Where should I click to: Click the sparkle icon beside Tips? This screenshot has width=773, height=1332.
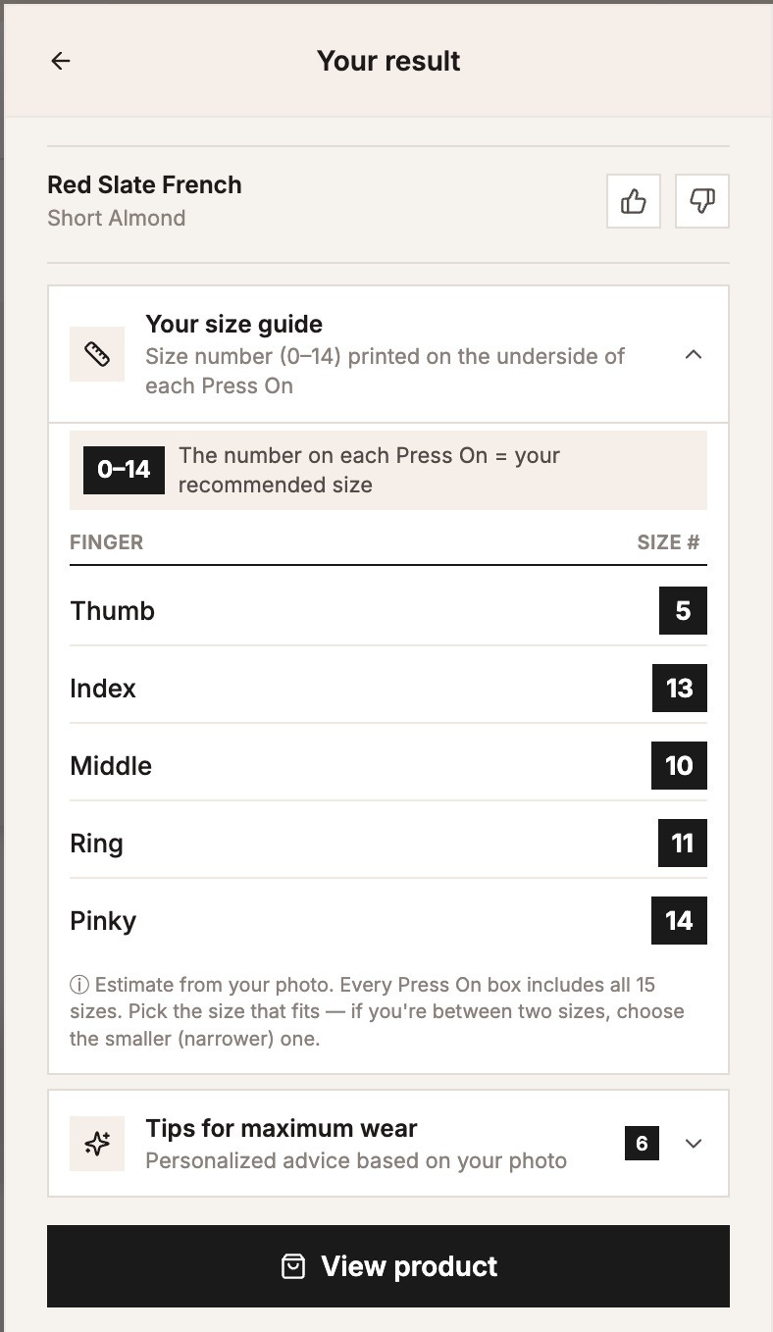tap(97, 1144)
